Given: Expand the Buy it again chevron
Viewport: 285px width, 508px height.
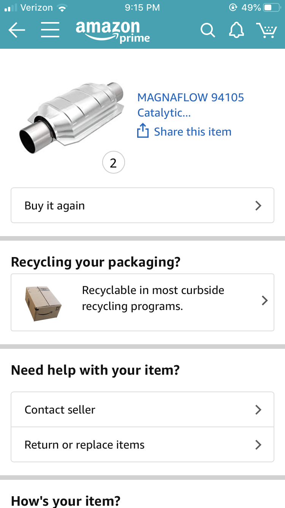Looking at the screenshot, I should pos(258,206).
